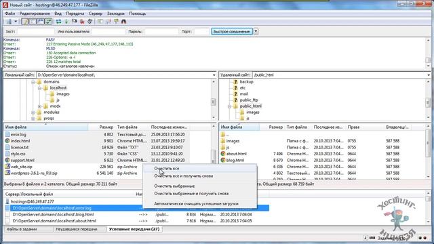434x244 pixels.
Task: Reconnect to the last server
Action: click(x=90, y=21)
